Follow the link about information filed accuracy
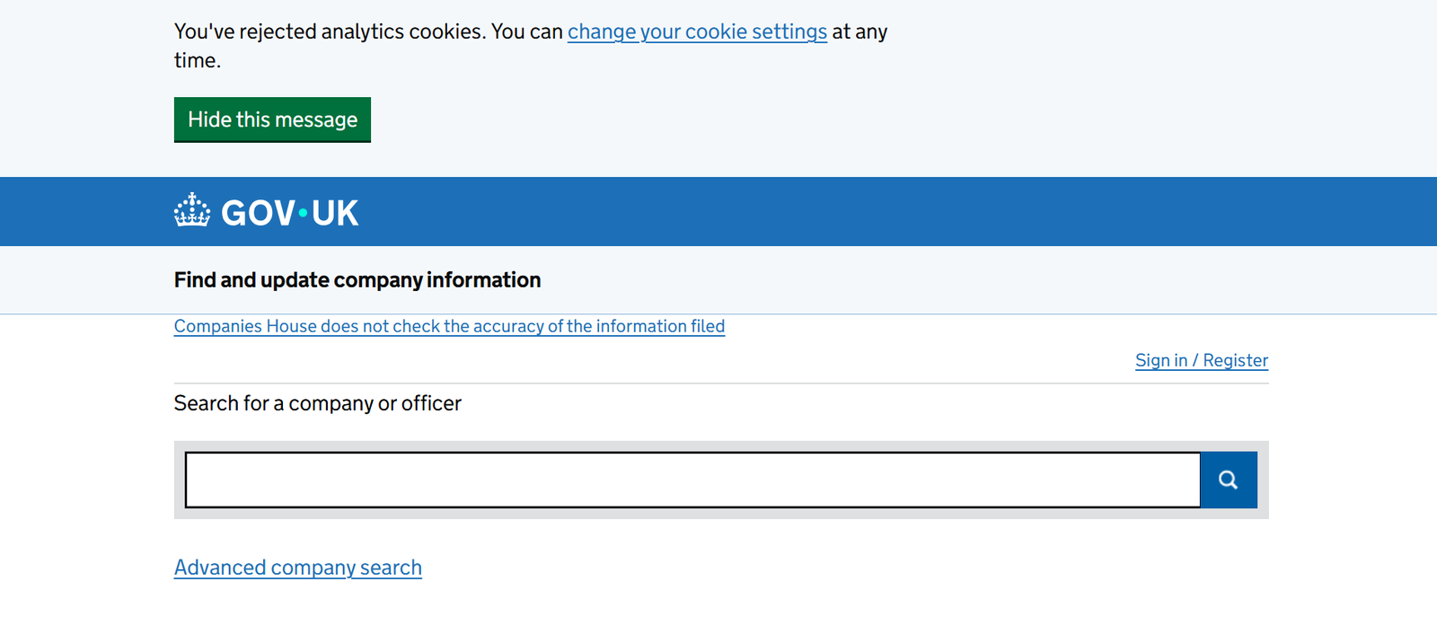 click(449, 326)
